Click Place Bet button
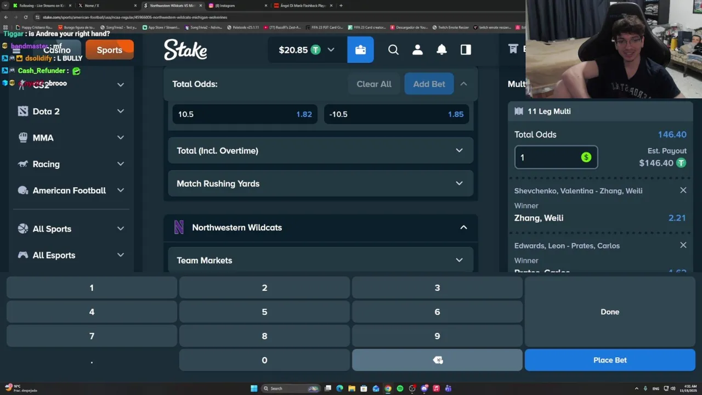Image resolution: width=702 pixels, height=395 pixels. 610,360
